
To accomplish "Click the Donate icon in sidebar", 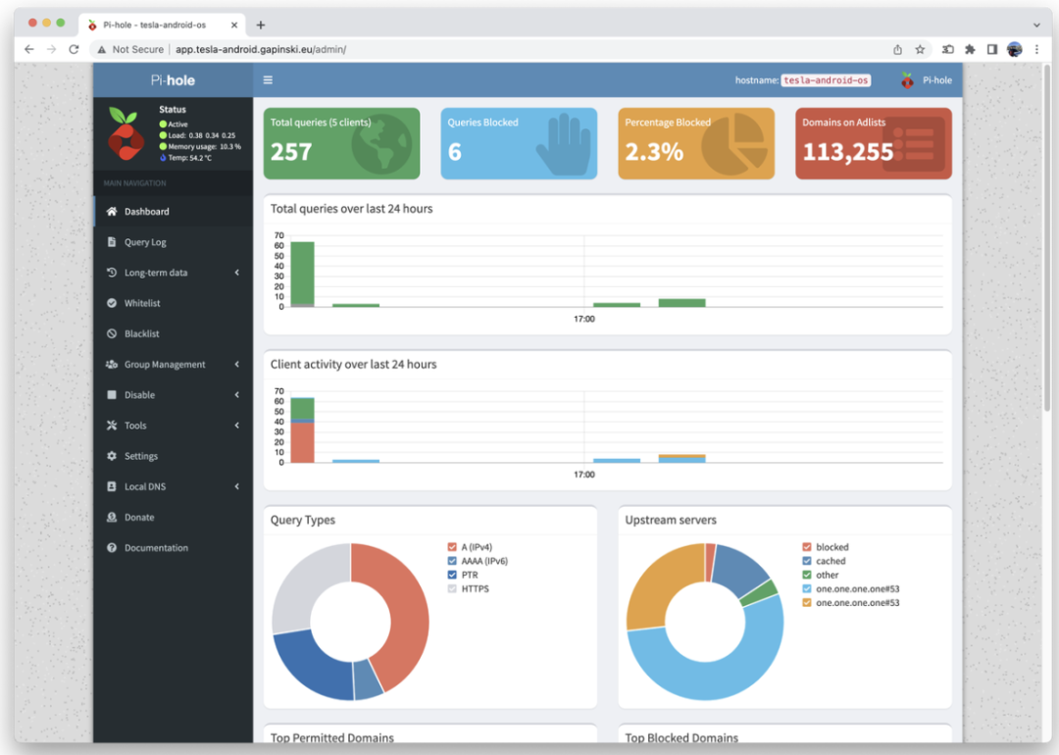I will 112,518.
